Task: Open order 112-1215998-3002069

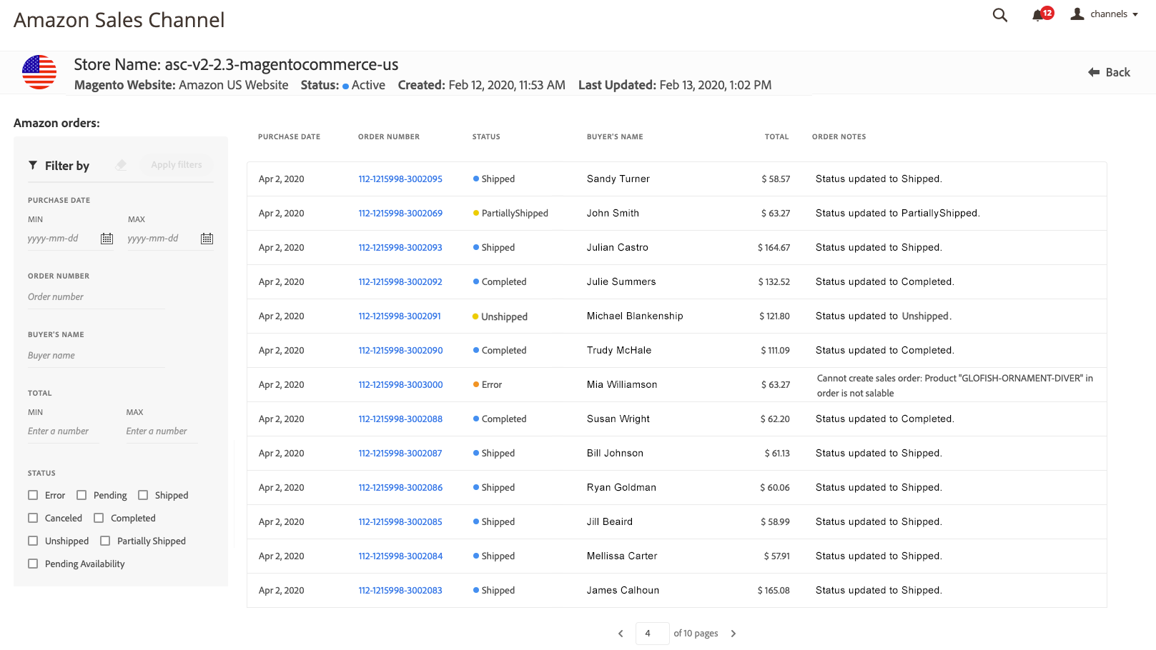Action: (x=400, y=214)
